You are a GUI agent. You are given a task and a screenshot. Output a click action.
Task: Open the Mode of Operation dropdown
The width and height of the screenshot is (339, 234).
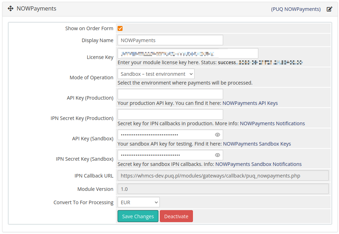click(x=156, y=74)
